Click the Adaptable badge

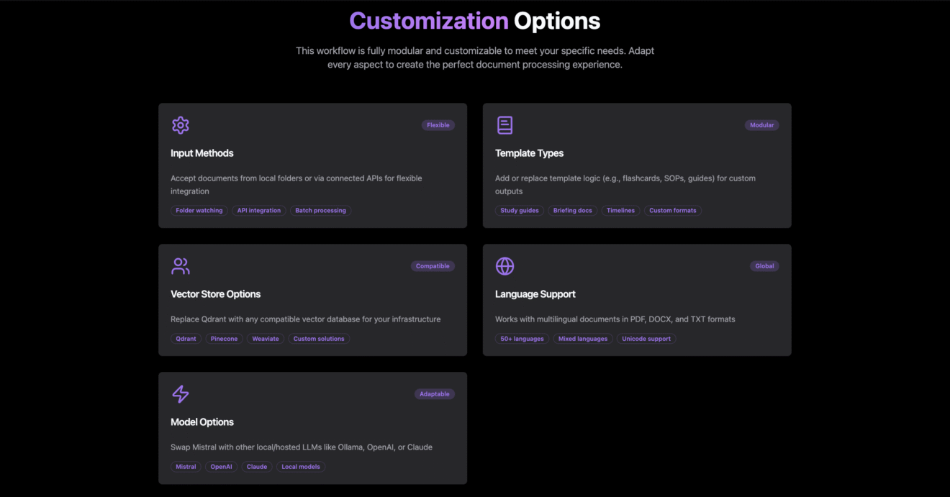pyautogui.click(x=435, y=394)
